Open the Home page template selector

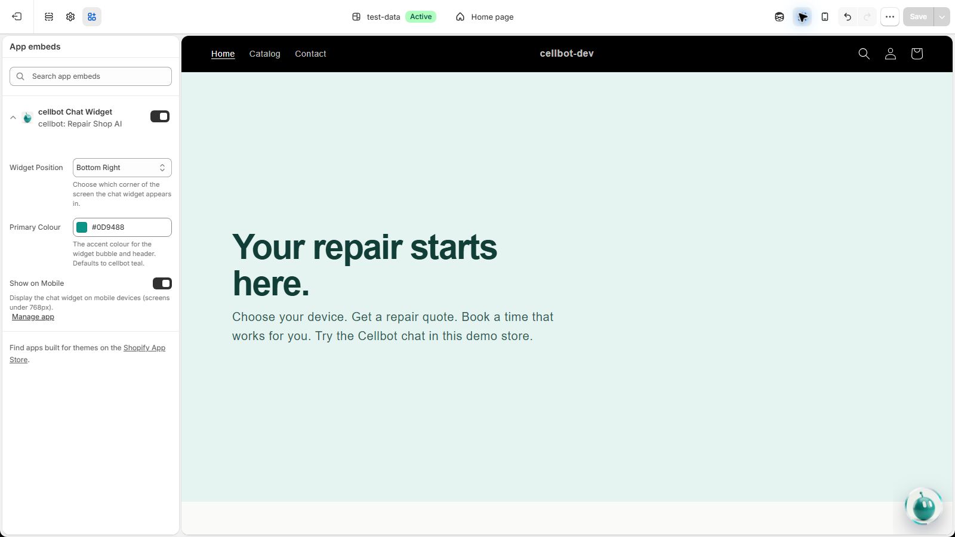(x=485, y=17)
